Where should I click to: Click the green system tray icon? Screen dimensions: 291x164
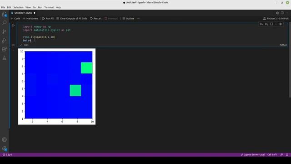287,2
